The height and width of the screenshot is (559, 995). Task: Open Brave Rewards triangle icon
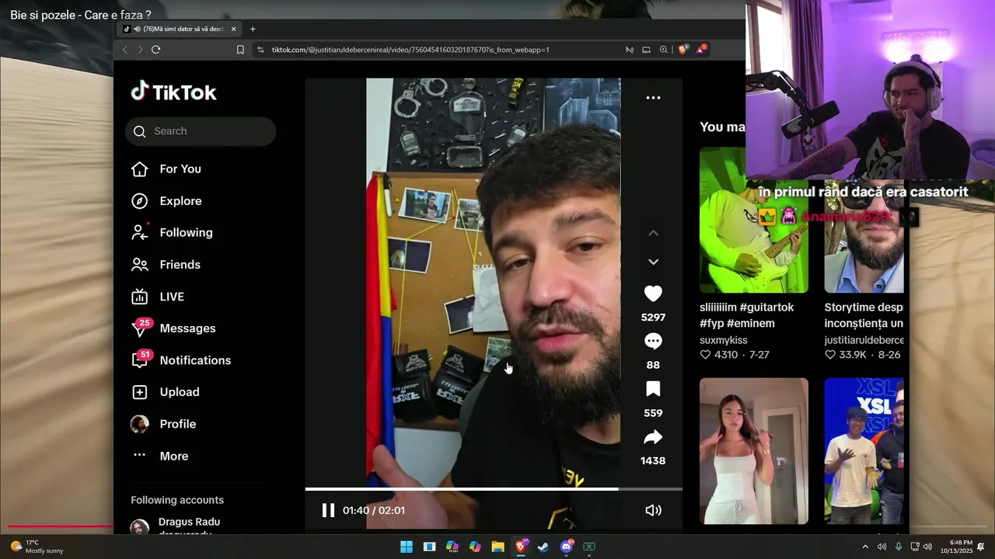[702, 49]
